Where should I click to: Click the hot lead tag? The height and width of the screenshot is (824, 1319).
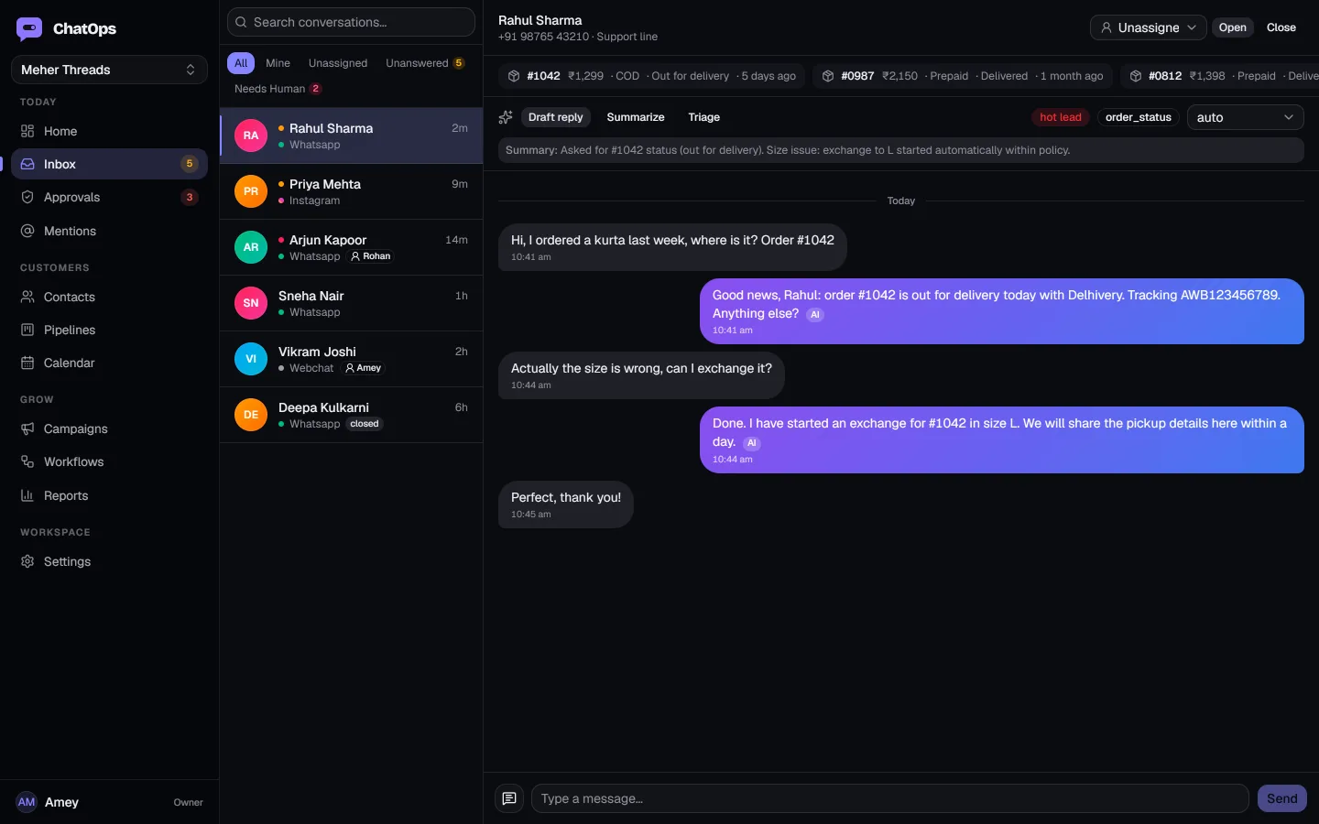pos(1061,117)
